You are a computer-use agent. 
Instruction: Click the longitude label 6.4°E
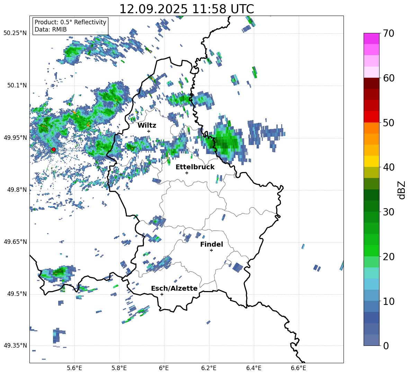(253, 368)
